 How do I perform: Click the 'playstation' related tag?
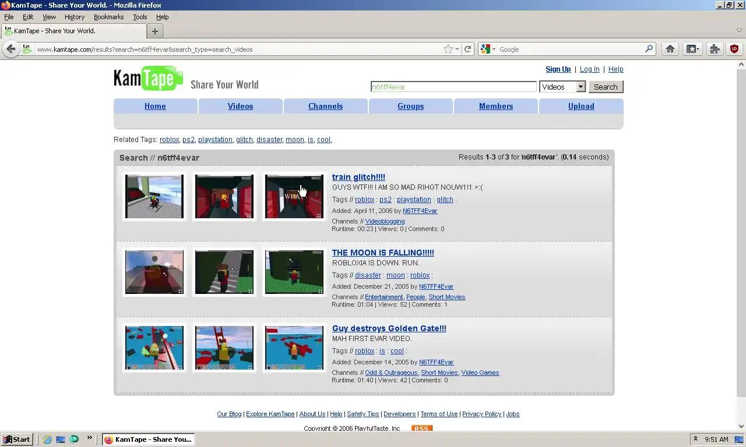pyautogui.click(x=215, y=140)
